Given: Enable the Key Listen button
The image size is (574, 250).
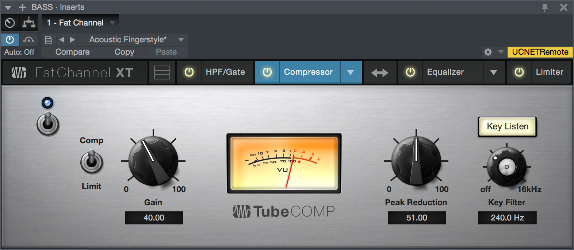Looking at the screenshot, I should pos(508,127).
